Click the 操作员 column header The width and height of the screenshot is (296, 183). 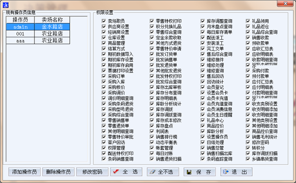20,20
